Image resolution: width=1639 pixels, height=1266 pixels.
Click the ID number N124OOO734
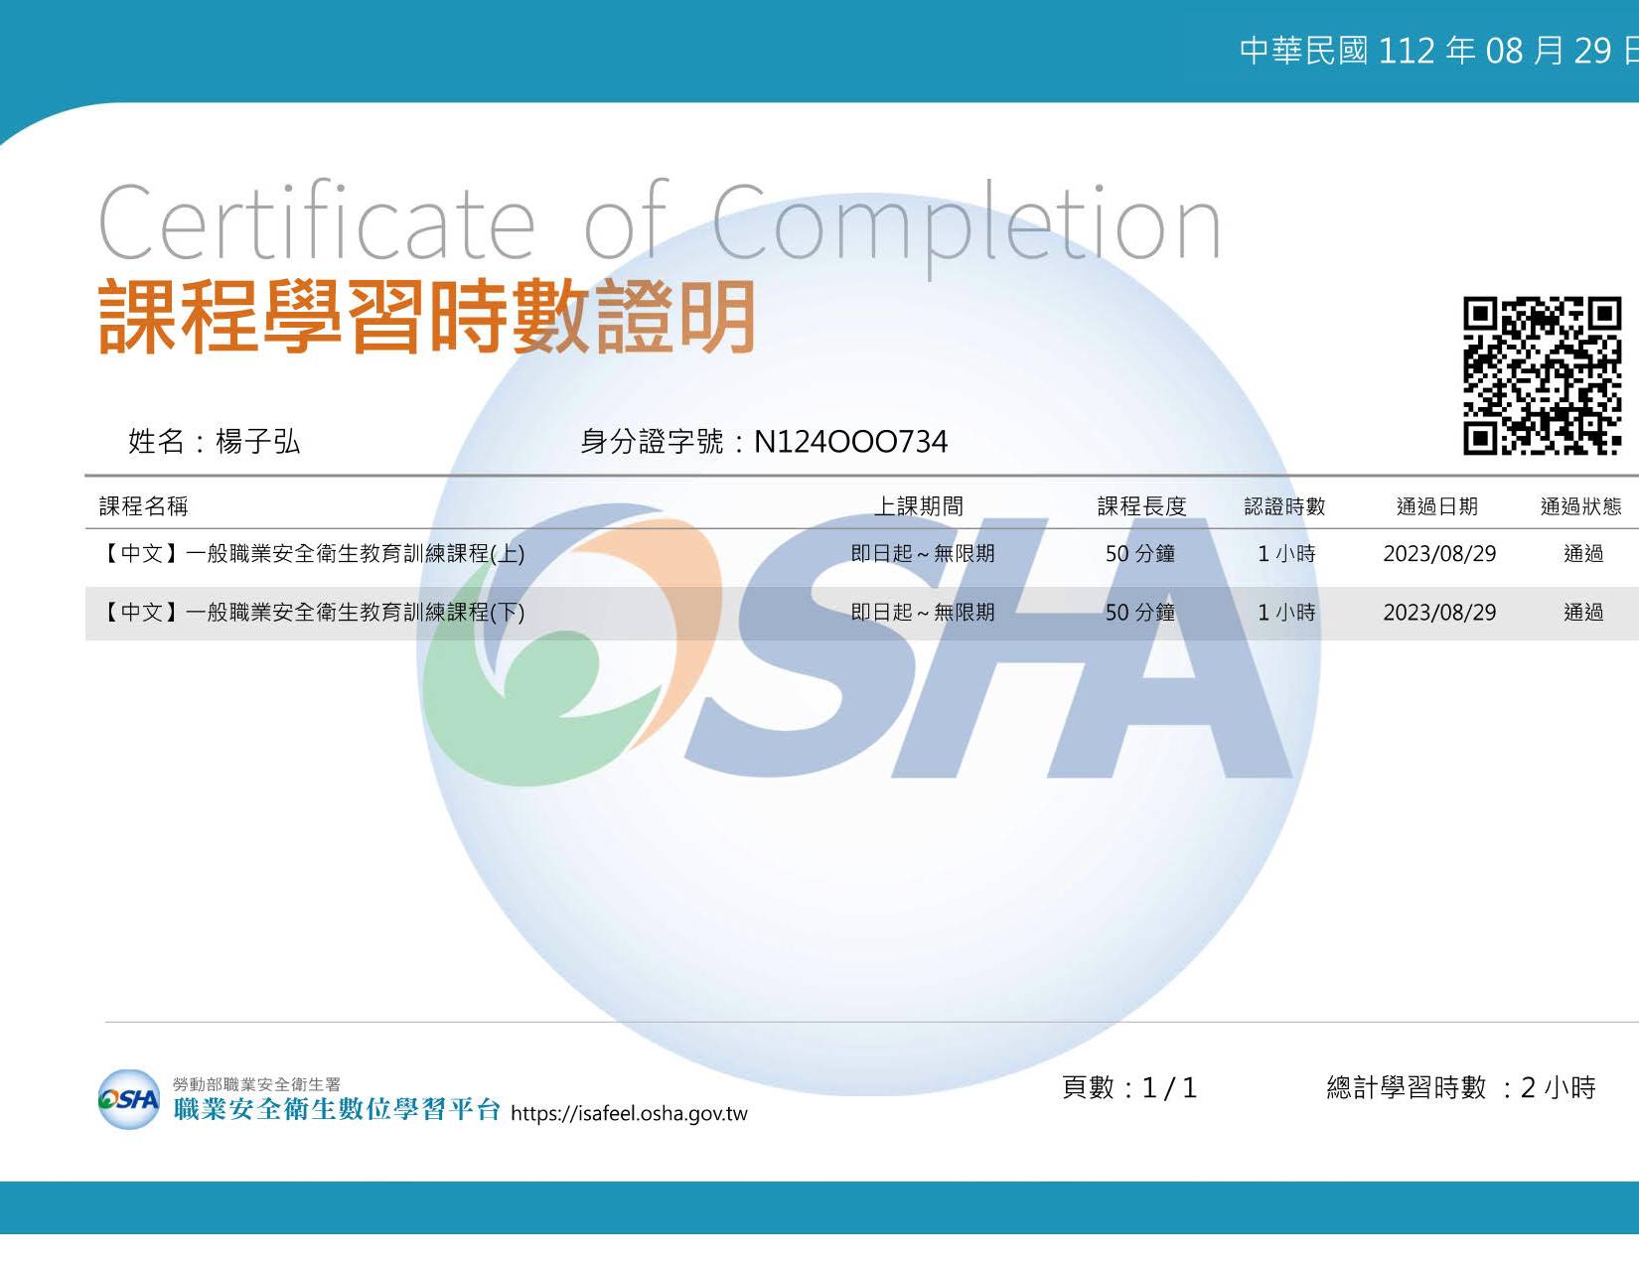850,442
